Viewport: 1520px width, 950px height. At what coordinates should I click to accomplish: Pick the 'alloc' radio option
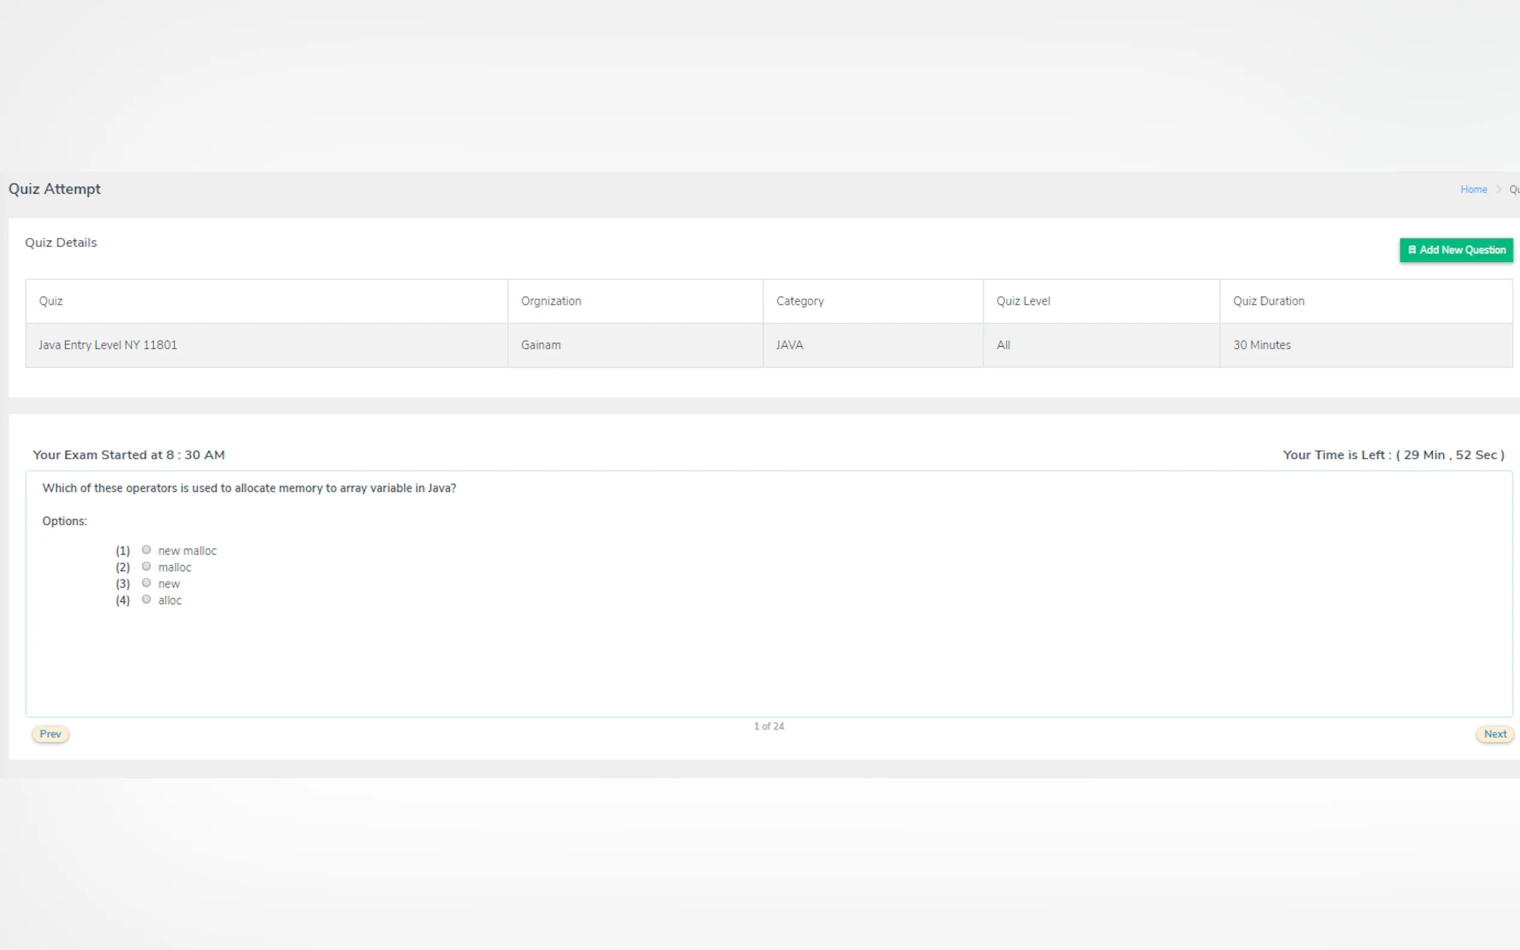147,599
